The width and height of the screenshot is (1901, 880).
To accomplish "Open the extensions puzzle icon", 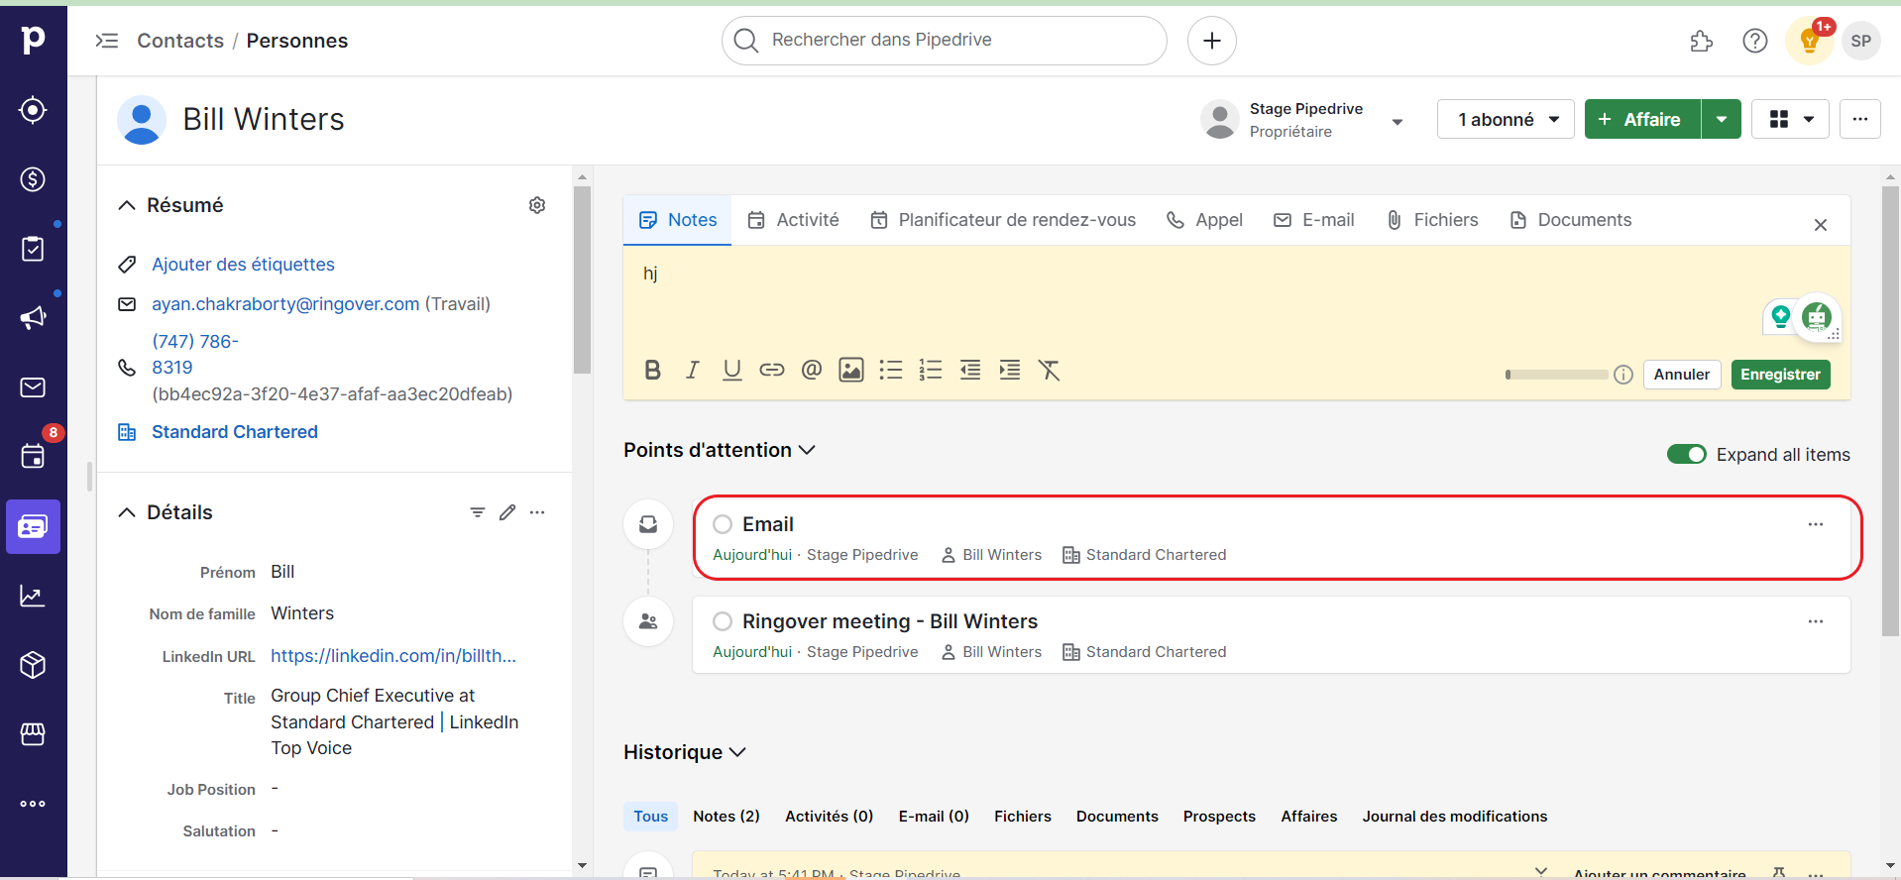I will click(x=1702, y=41).
